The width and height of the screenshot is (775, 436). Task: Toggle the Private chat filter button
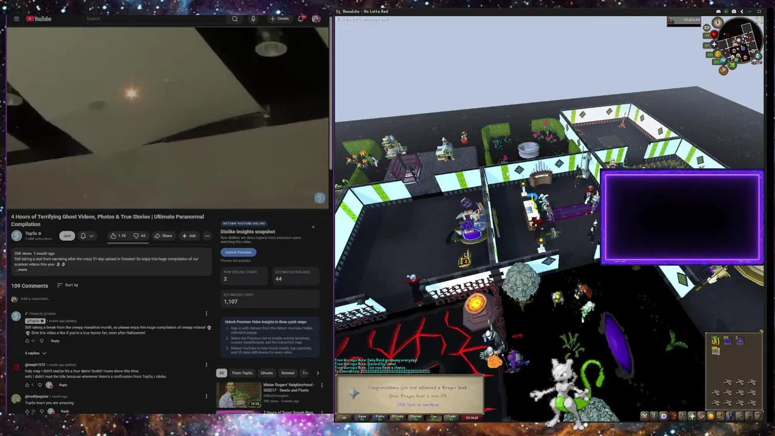click(398, 417)
